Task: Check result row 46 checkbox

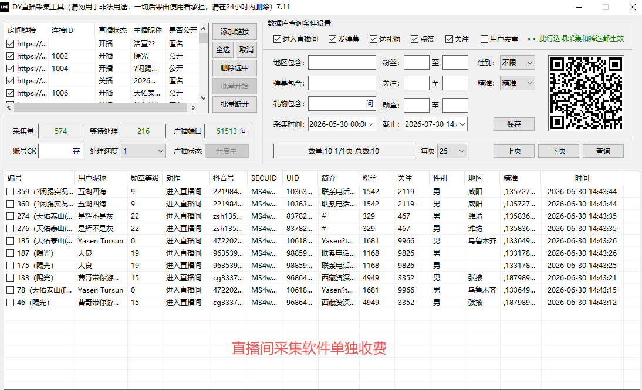Action: 11,303
